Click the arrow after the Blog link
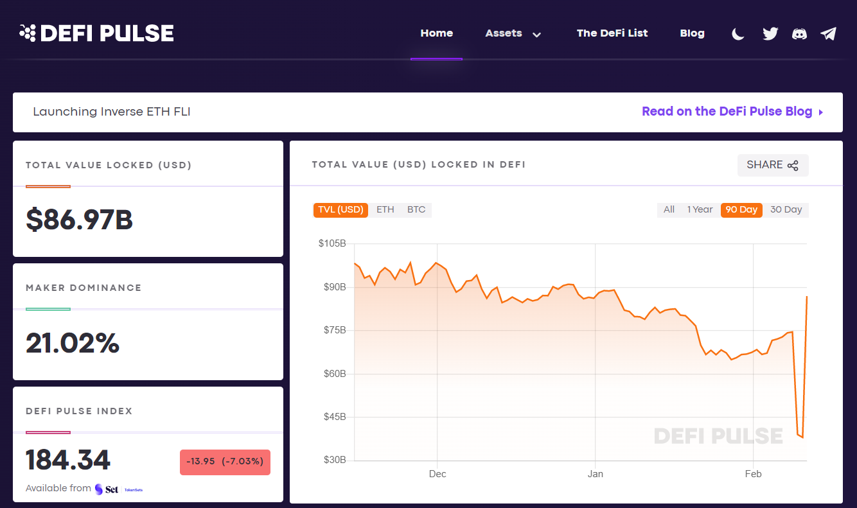Image resolution: width=857 pixels, height=508 pixels. click(820, 112)
